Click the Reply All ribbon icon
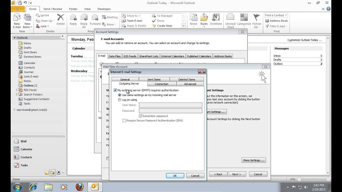The width and height of the screenshot is (342, 192). [x=84, y=21]
